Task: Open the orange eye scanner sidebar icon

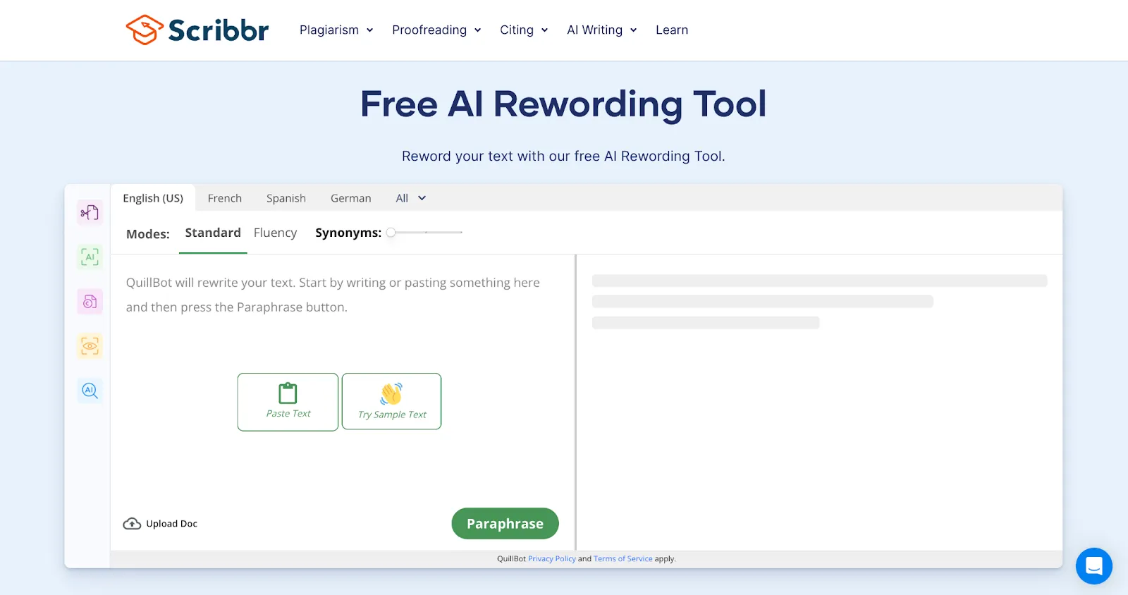Action: click(90, 346)
